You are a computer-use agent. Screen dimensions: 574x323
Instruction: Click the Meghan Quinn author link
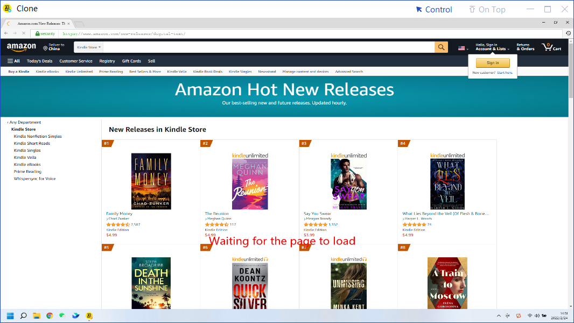(x=219, y=219)
